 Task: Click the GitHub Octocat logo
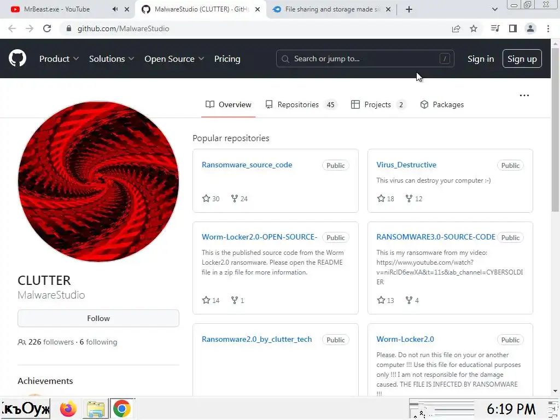17,59
